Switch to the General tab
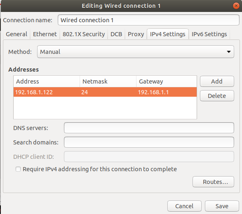The image size is (242, 214). (x=16, y=34)
